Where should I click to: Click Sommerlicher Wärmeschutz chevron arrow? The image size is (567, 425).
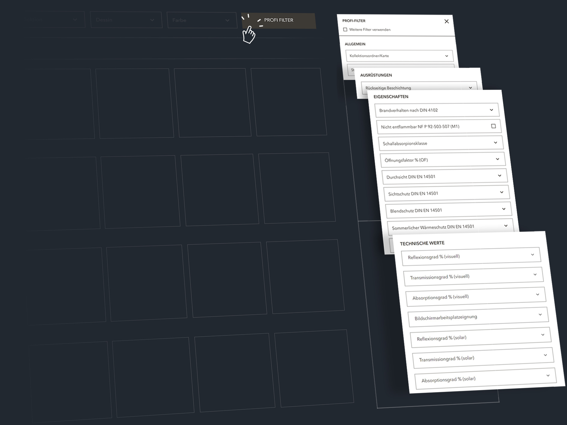pos(506,226)
